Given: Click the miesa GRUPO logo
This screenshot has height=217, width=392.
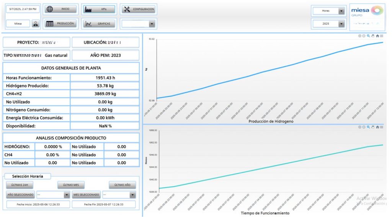Looking at the screenshot, I should point(367,17).
